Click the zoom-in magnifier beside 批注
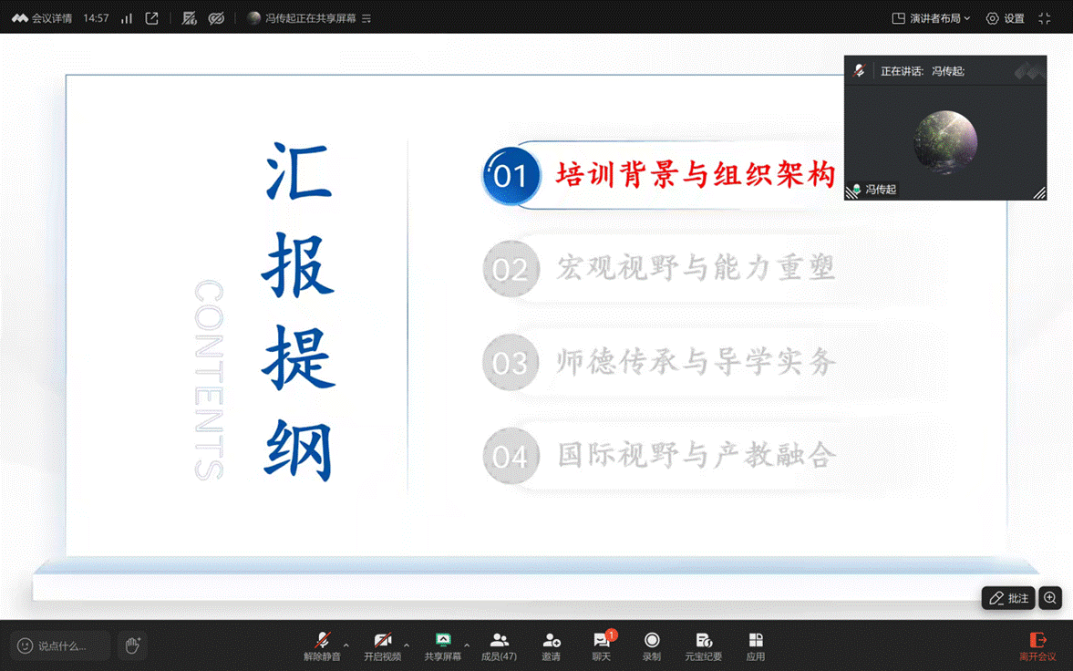Viewport: 1073px width, 671px height. pos(1050,598)
